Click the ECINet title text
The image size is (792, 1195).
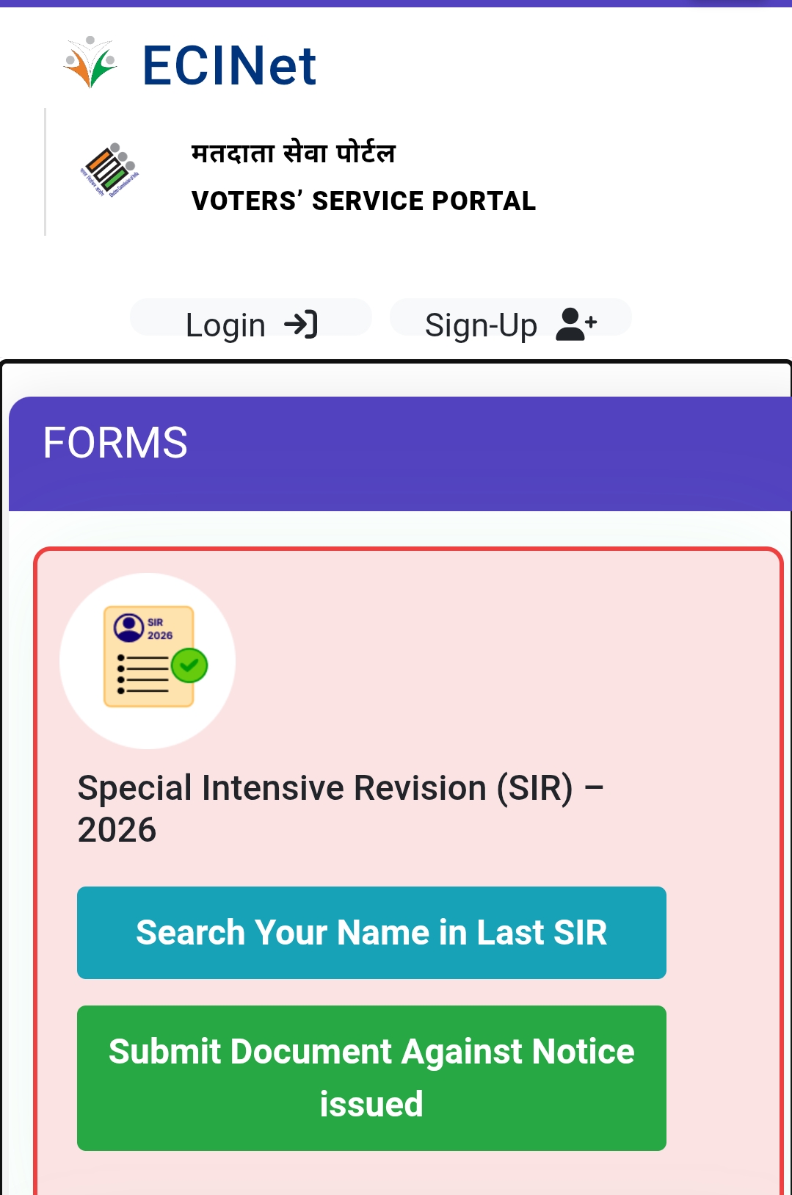[x=229, y=66]
